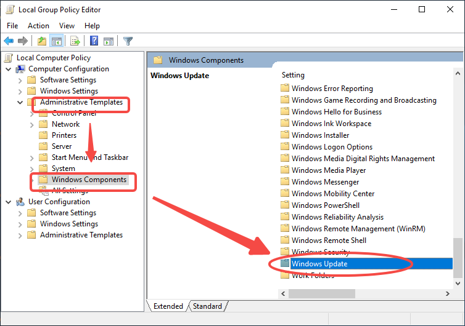This screenshot has width=465, height=326.
Task: Click the Windows Installer folder icon
Action: click(x=285, y=135)
